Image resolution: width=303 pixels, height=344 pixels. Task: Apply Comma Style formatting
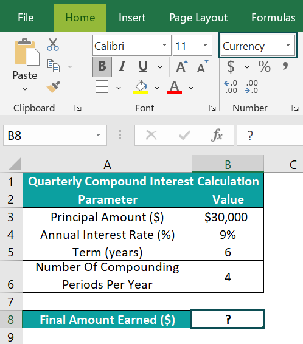pyautogui.click(x=285, y=66)
